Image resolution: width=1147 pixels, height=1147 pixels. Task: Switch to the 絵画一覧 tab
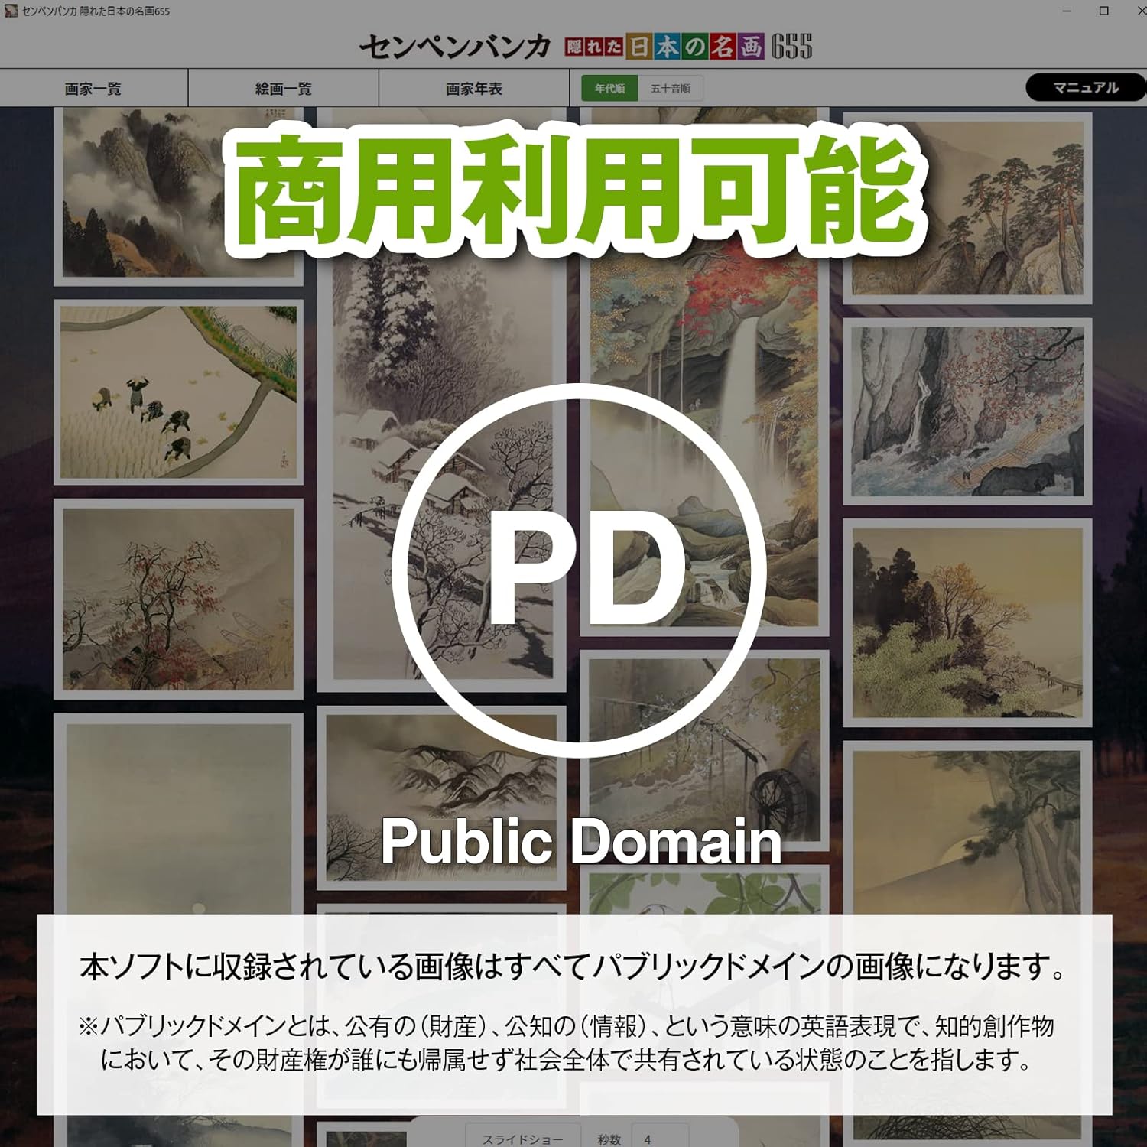pyautogui.click(x=283, y=89)
